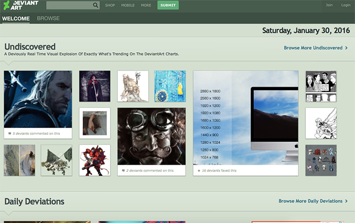Click the Login link
Viewport: 355px width, 223px height.
click(x=346, y=5)
